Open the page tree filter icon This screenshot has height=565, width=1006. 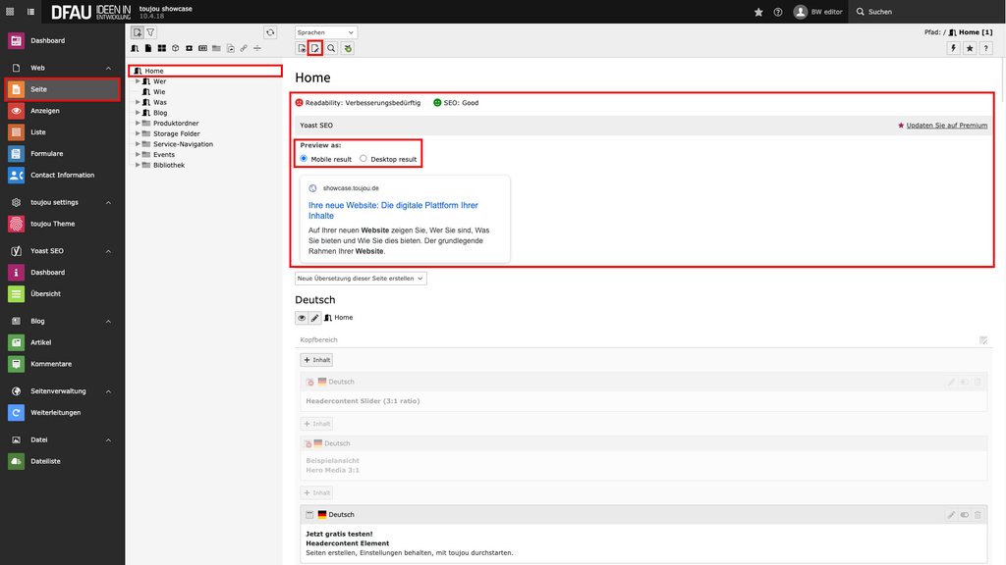click(x=151, y=32)
